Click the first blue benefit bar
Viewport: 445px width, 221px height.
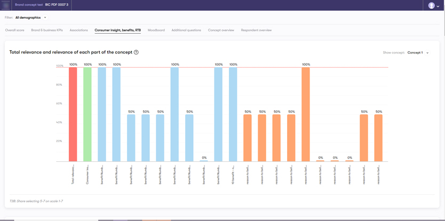(x=102, y=115)
